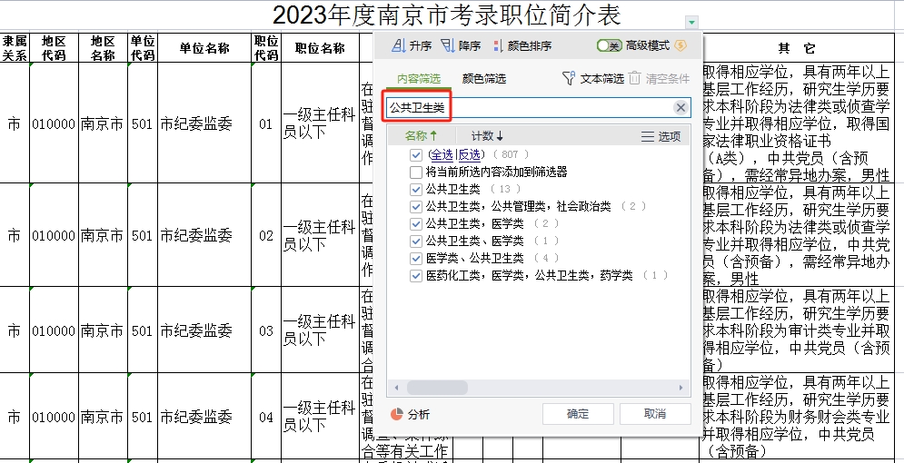Image resolution: width=904 pixels, height=463 pixels.
Task: Uncheck the standalone 公共卫生类 (13) checkbox
Action: pos(416,189)
